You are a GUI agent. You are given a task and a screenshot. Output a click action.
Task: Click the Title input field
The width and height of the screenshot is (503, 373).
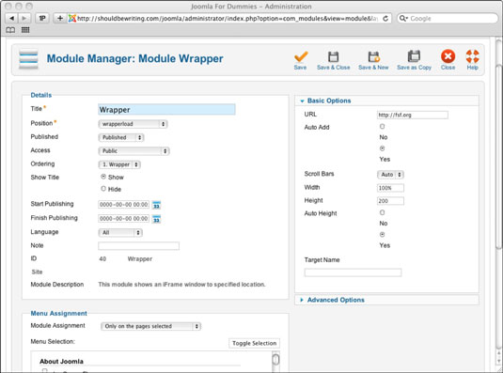click(166, 110)
